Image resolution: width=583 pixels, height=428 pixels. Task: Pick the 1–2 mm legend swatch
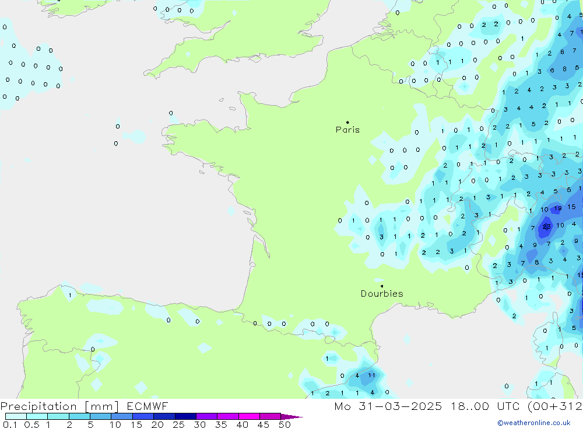coord(58,416)
